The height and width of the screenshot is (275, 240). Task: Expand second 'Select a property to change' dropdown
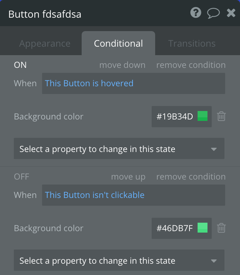pyautogui.click(x=119, y=261)
